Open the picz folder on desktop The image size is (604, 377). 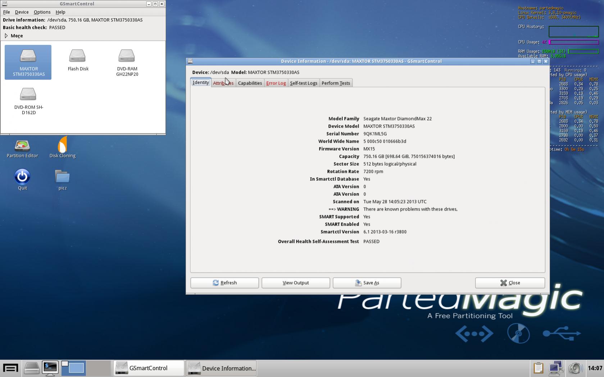62,180
